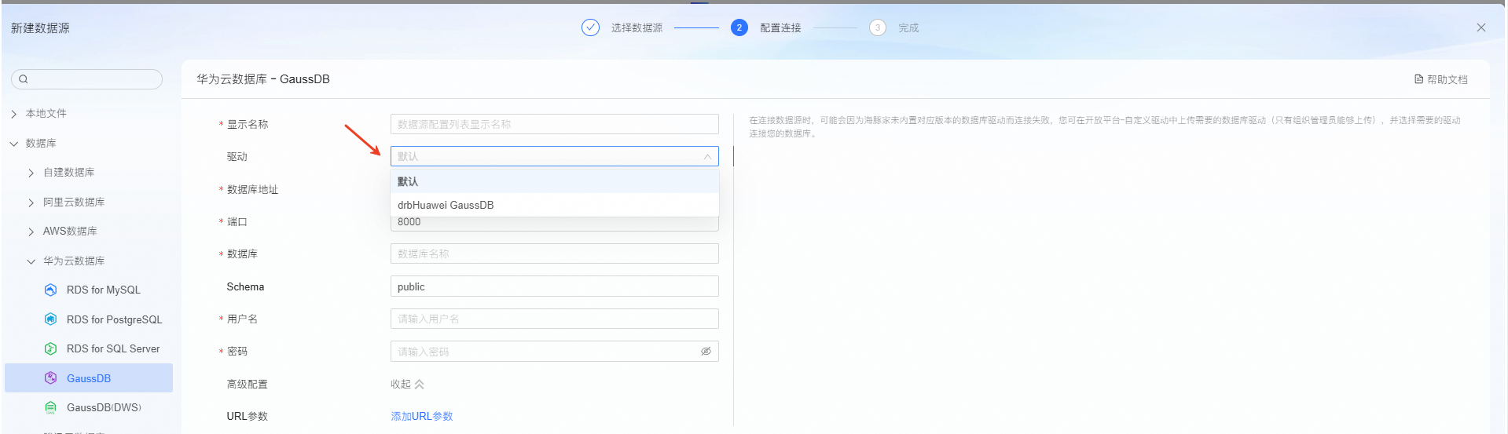The image size is (1508, 434).
Task: Expand the 自建数据库 category
Action: point(31,173)
